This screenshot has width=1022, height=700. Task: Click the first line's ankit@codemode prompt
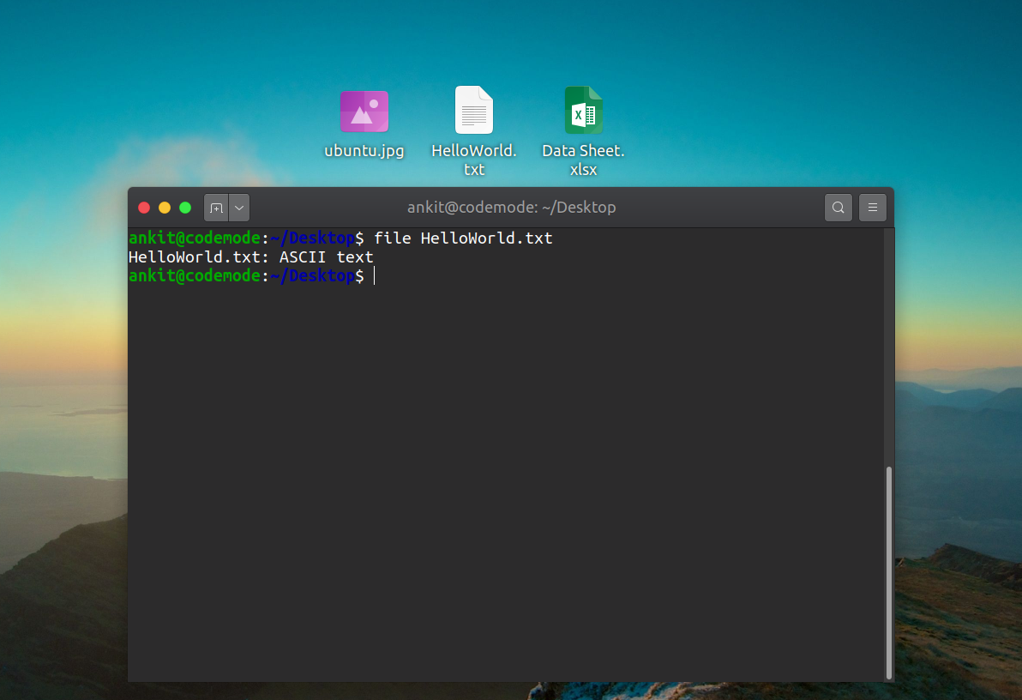coord(195,238)
